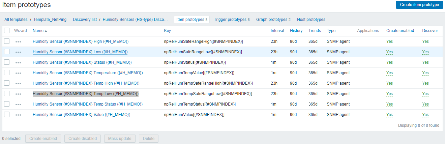
Task: Open wizard menu for Humidity Sensor High row
Action: pos(18,42)
